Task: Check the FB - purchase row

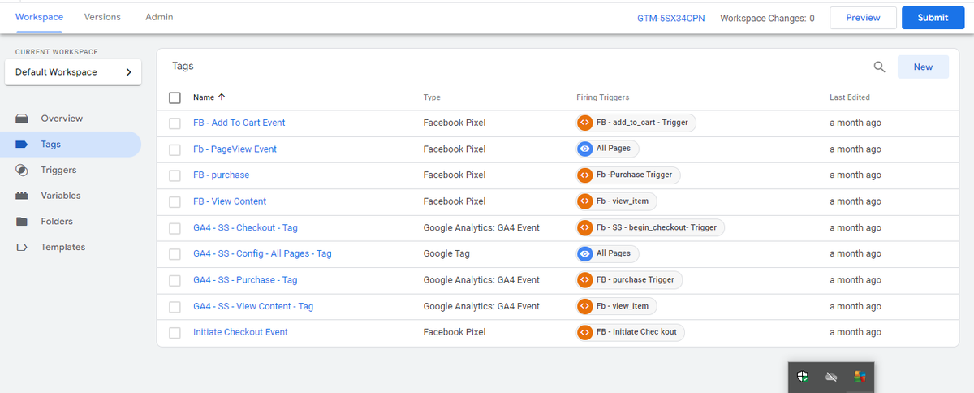Action: pos(175,175)
